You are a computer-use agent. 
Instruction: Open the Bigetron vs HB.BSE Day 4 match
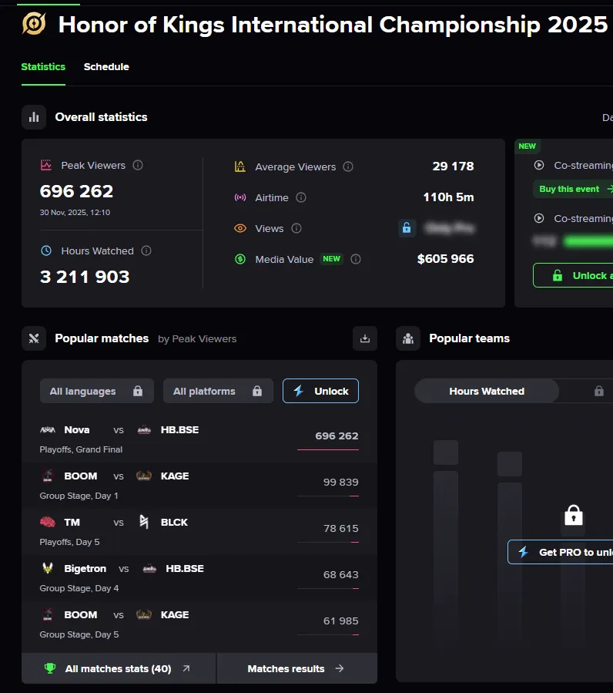[199, 578]
